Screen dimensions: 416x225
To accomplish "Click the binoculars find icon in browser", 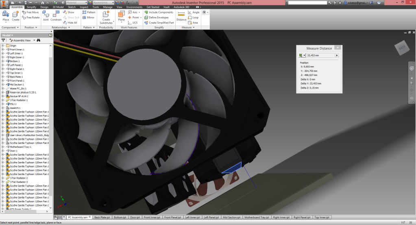I will tap(39, 40).
